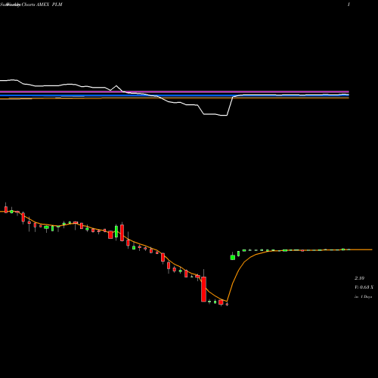Select the large green candlestick after the gap up
The height and width of the screenshot is (378, 378).
pos(233,257)
